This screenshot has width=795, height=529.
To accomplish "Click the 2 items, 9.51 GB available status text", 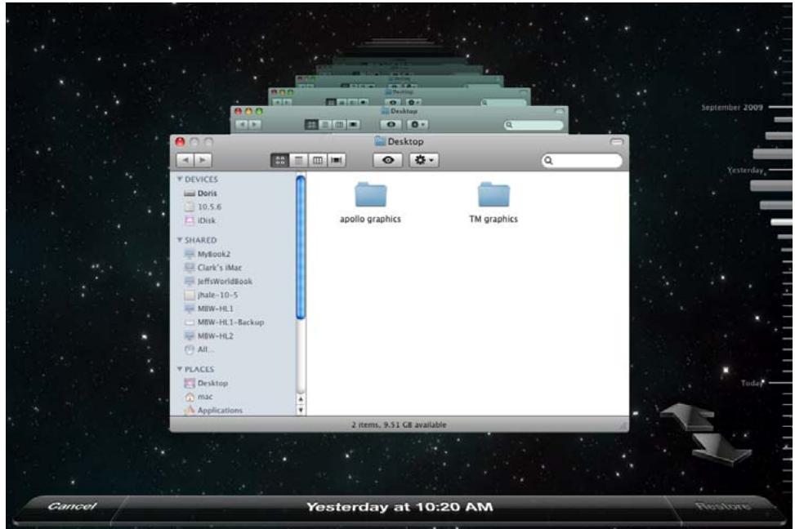I will (x=399, y=425).
